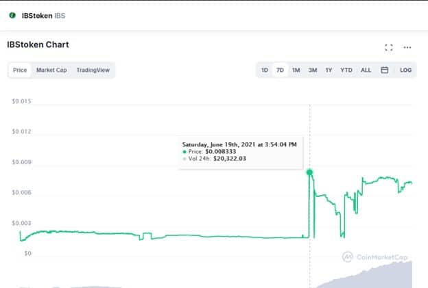Click the IBStoken Chart heading
Viewport: 428px width, 288px height.
click(38, 44)
